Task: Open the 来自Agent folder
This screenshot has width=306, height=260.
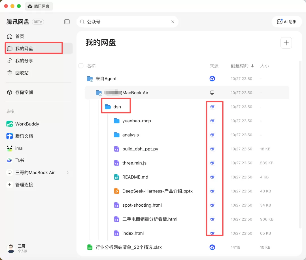Action: pyautogui.click(x=106, y=79)
